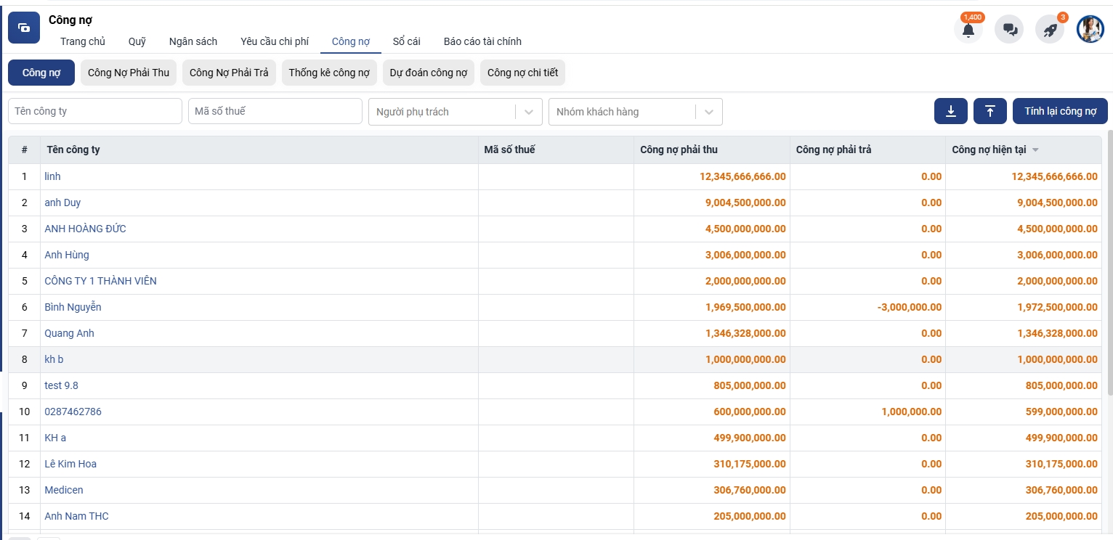Screen dimensions: 1113x540
Task: Click the upload icon button
Action: 989,111
